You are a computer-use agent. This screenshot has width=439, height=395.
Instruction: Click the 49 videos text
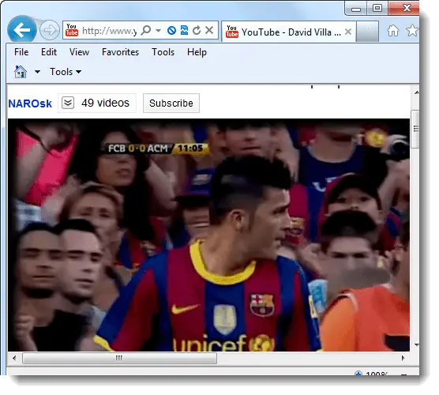(x=105, y=103)
